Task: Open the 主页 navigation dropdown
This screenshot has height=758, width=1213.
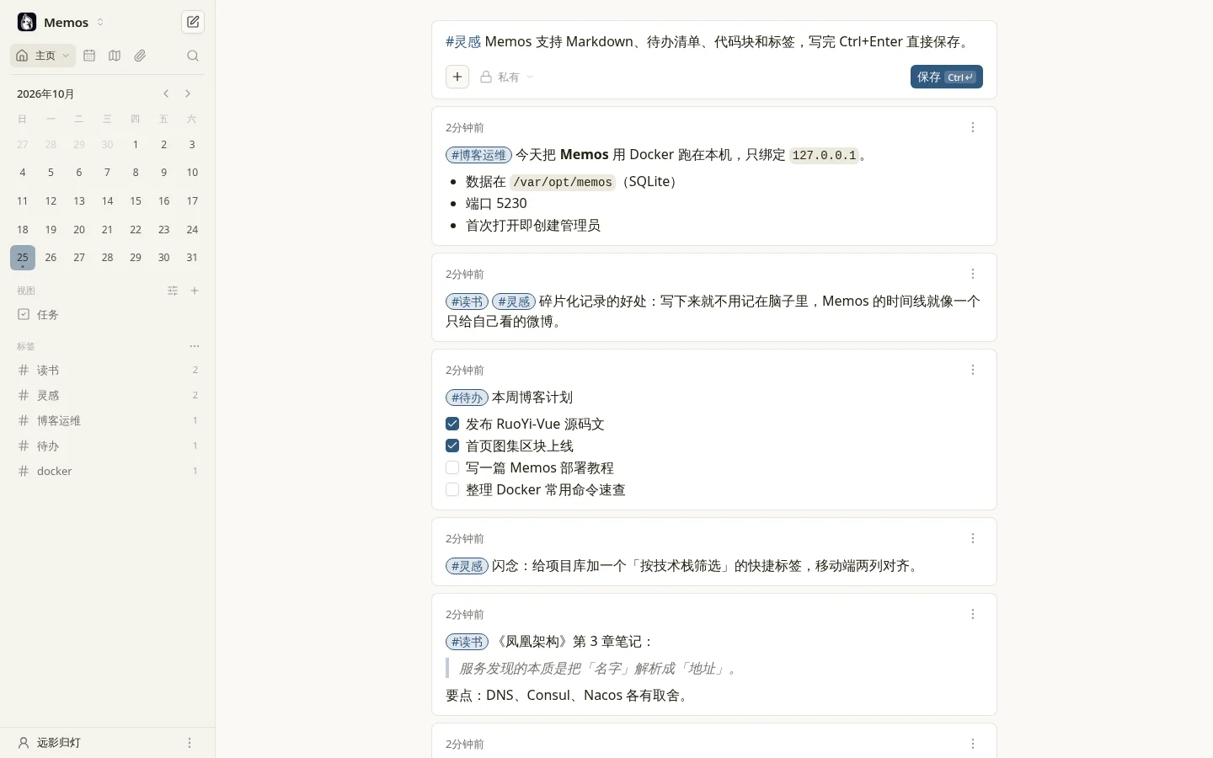Action: pyautogui.click(x=43, y=56)
